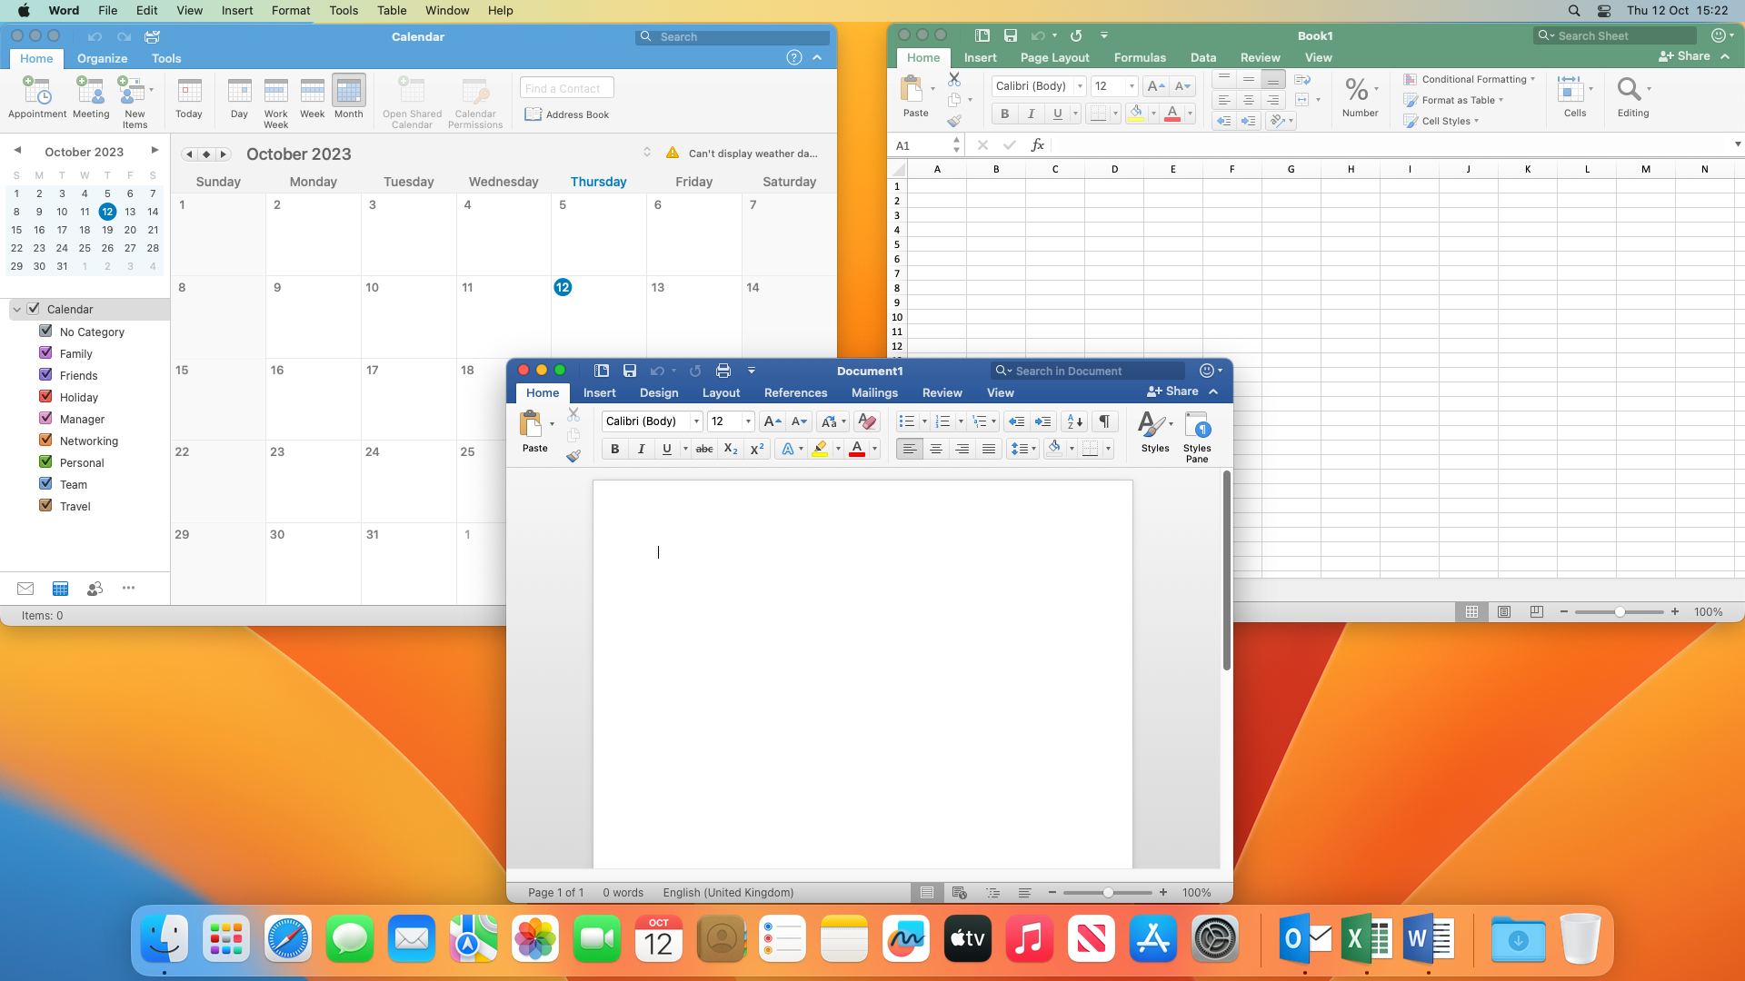
Task: Toggle Team category checkbox
Action: click(x=45, y=484)
